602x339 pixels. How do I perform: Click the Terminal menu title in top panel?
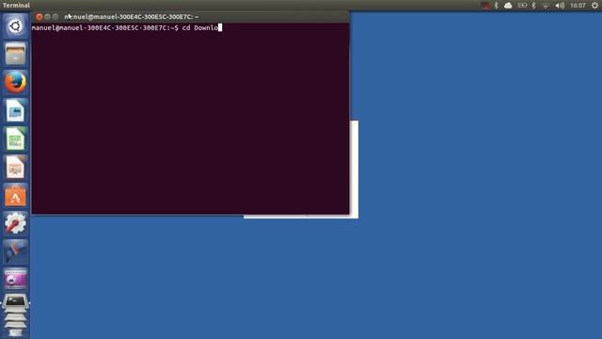[16, 6]
